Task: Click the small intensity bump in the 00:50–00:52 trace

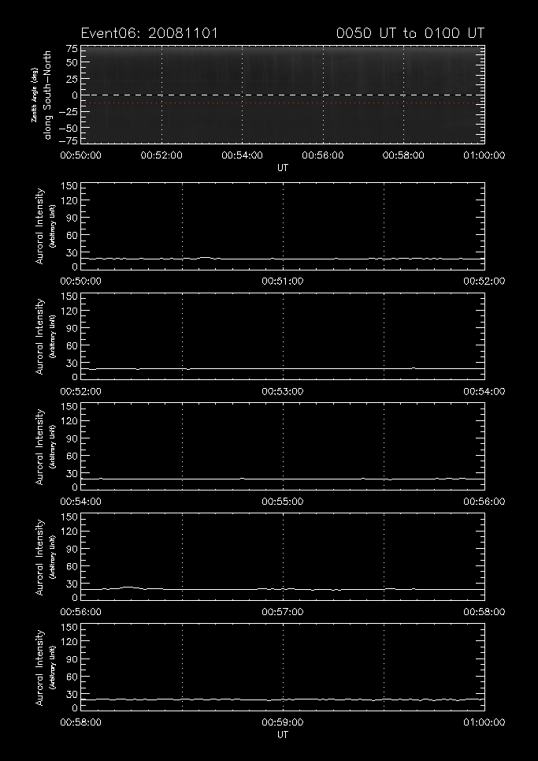Action: 206,258
